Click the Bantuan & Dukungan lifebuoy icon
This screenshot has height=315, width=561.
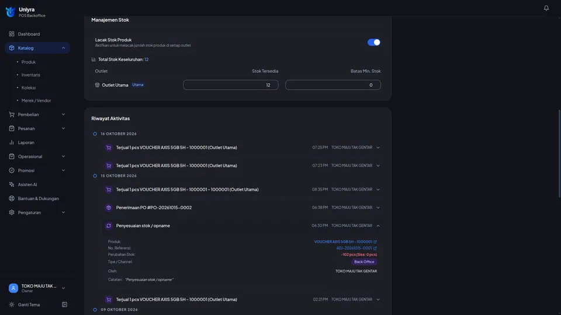click(x=12, y=198)
